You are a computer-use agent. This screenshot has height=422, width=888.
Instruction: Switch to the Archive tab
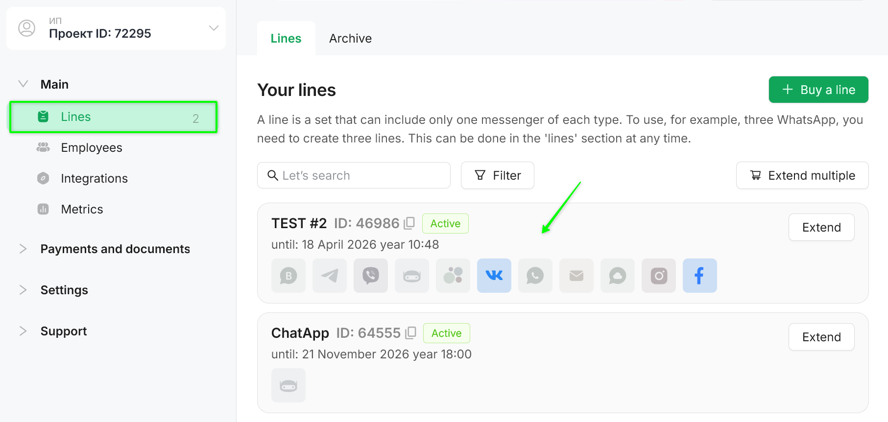coord(350,38)
